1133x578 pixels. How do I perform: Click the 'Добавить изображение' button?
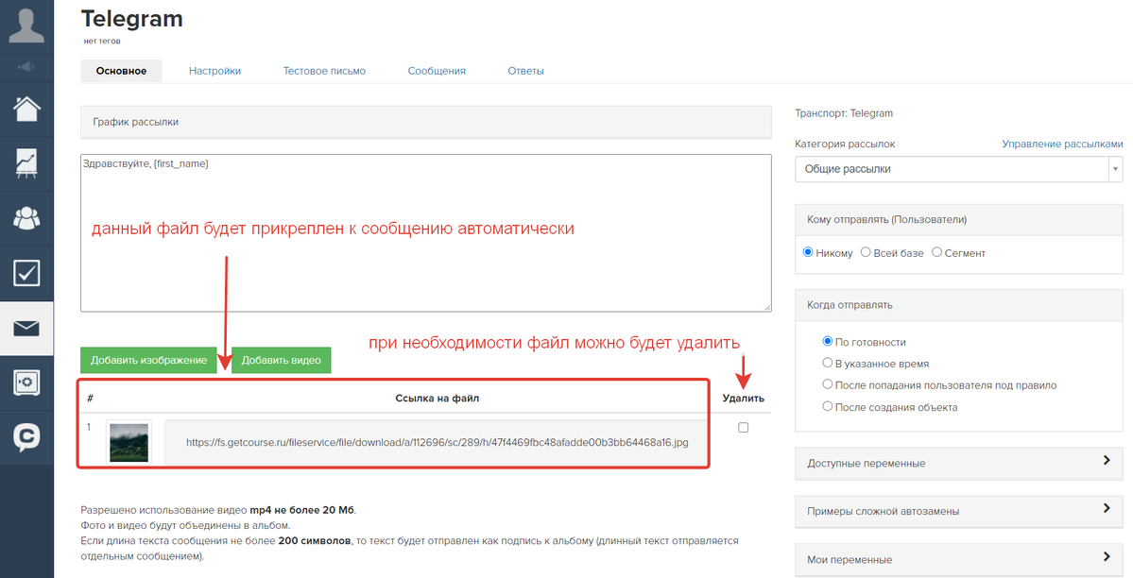tap(149, 361)
